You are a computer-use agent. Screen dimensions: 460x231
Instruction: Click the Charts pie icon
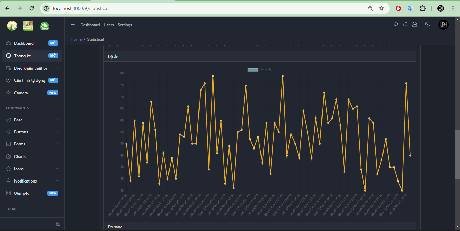(8, 157)
